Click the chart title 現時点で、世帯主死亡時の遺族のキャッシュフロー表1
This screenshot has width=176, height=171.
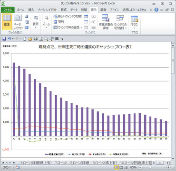[85, 47]
